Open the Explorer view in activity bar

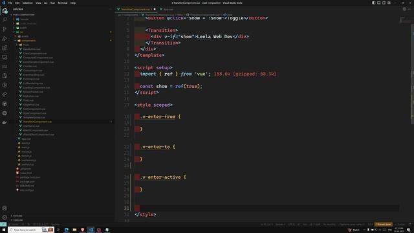[x=5, y=11]
